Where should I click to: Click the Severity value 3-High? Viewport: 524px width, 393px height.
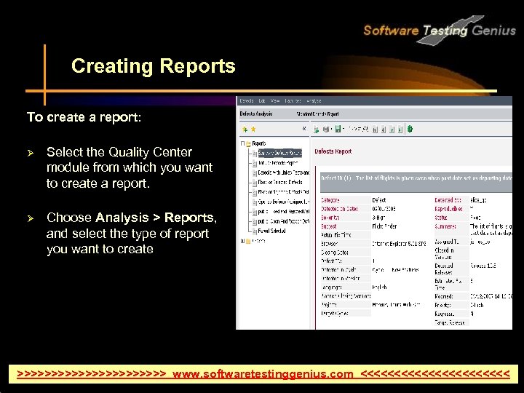point(378,217)
